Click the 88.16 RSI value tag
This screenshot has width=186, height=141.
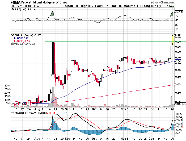point(179,12)
